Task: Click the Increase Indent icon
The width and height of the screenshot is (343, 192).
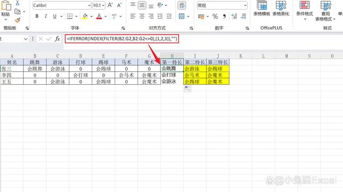Action: pyautogui.click(x=169, y=17)
